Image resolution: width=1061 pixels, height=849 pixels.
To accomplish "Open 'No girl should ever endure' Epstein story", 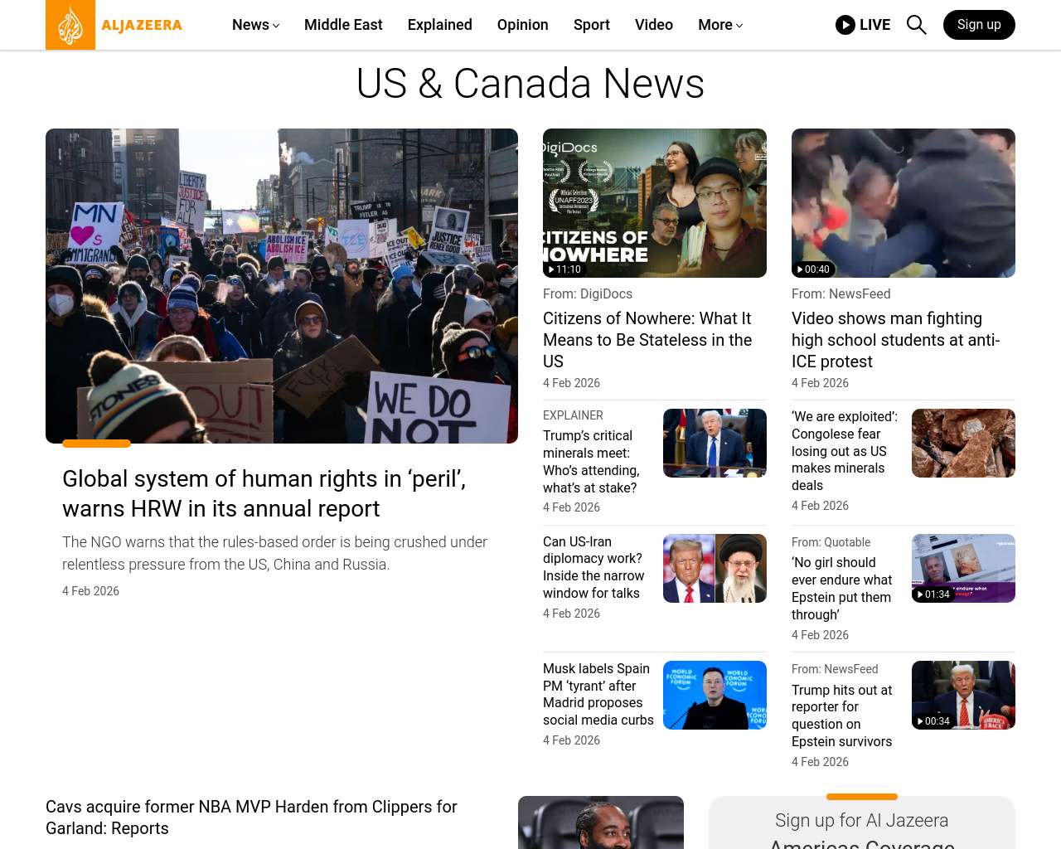I will 841,589.
